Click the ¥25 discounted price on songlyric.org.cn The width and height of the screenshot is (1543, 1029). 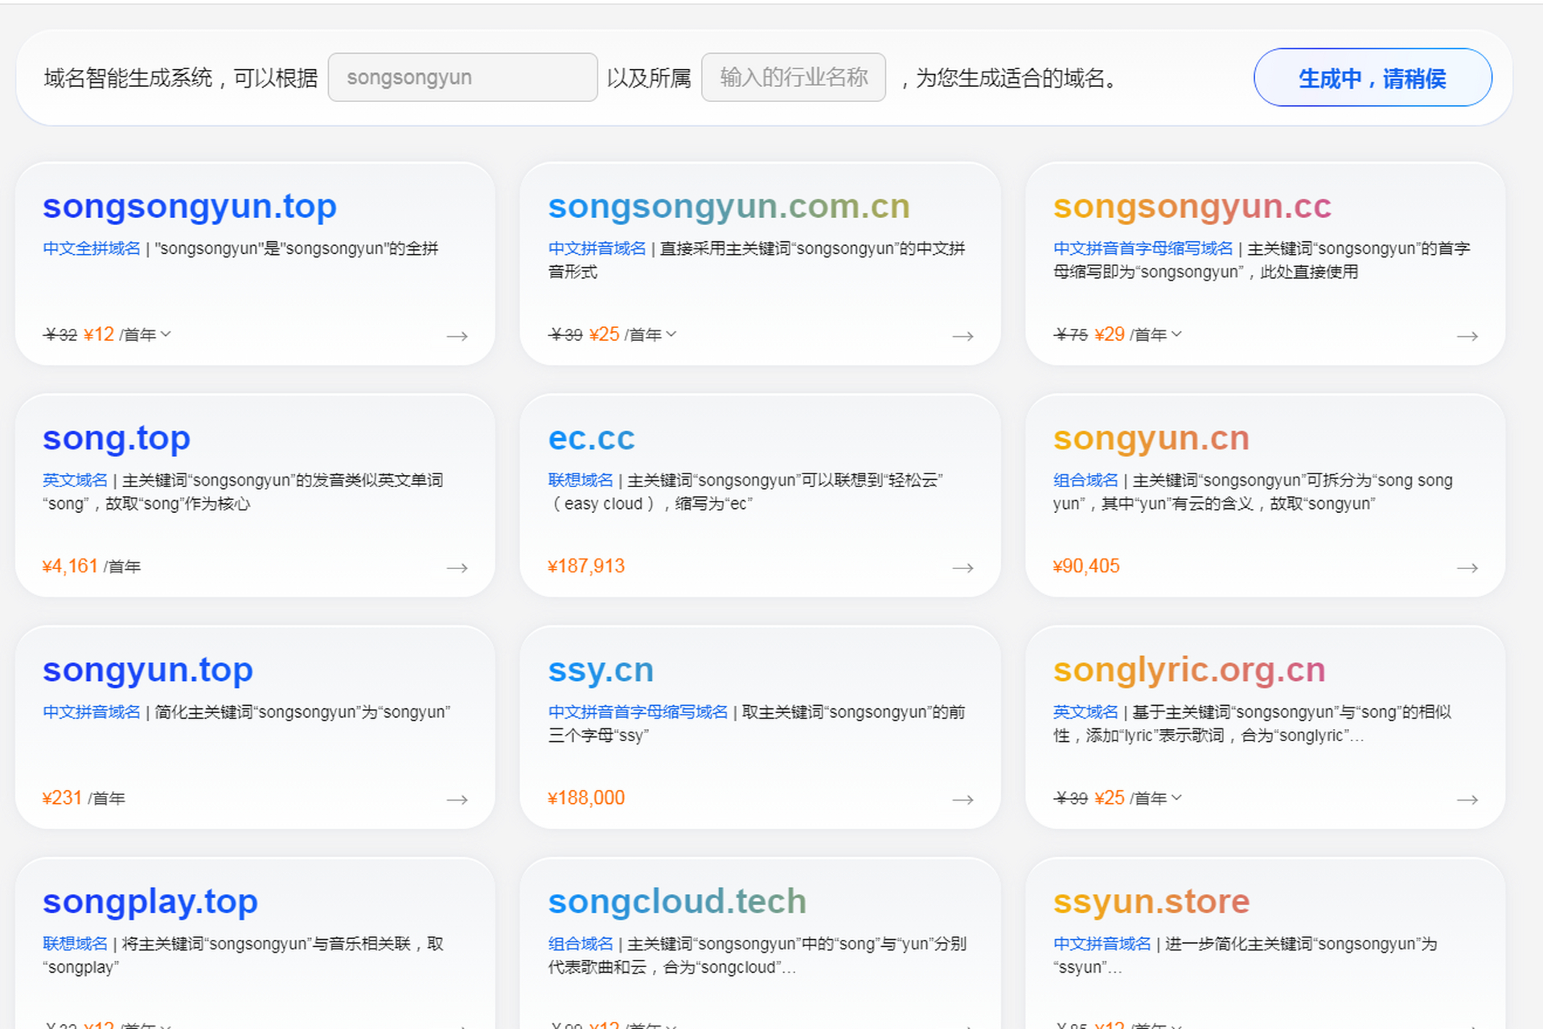pyautogui.click(x=1110, y=797)
